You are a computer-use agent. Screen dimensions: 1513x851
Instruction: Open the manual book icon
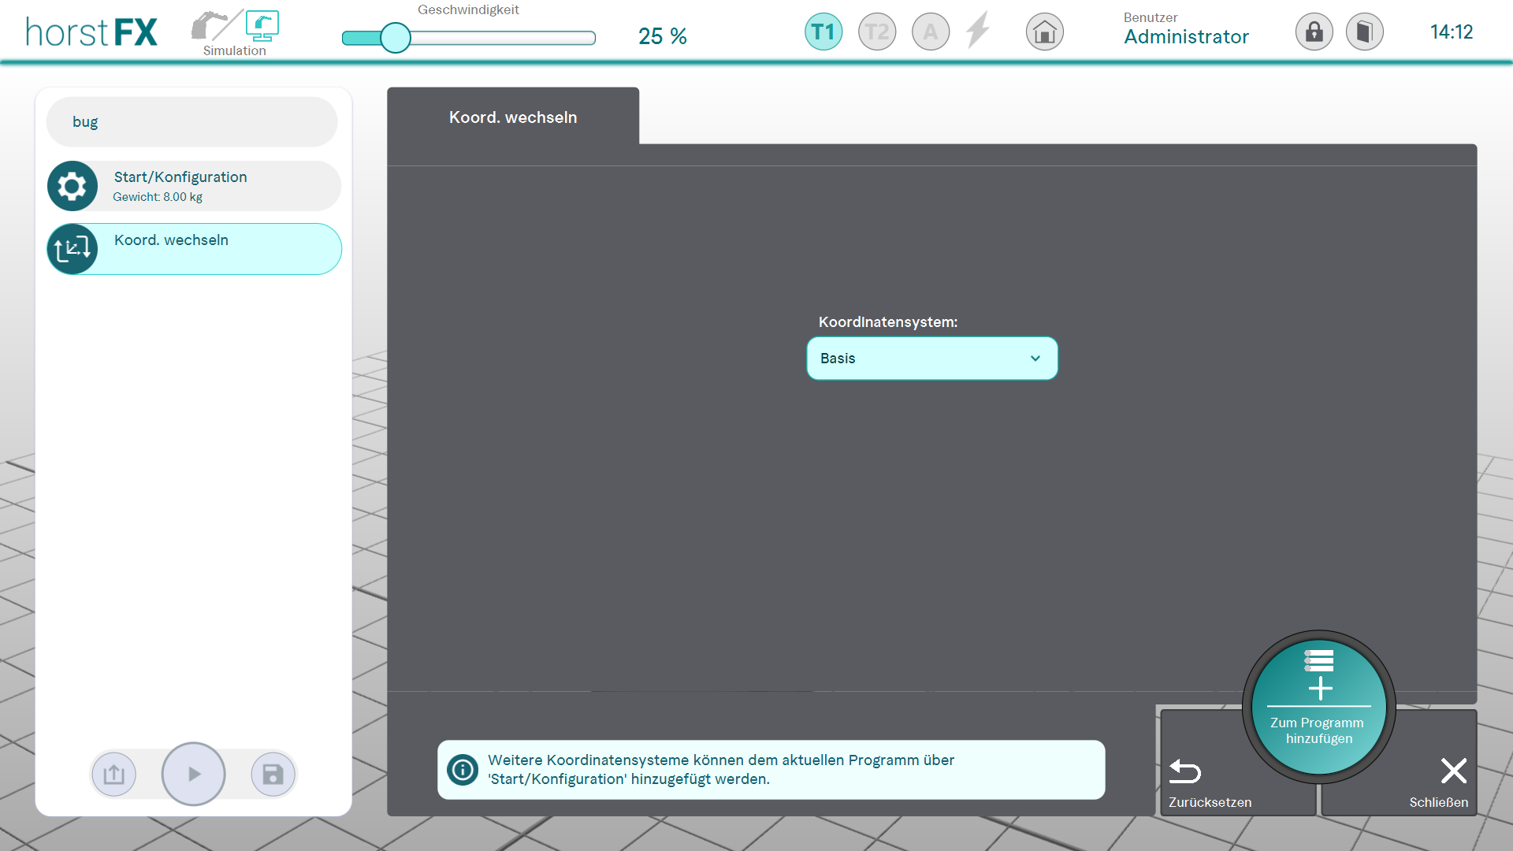click(1364, 32)
